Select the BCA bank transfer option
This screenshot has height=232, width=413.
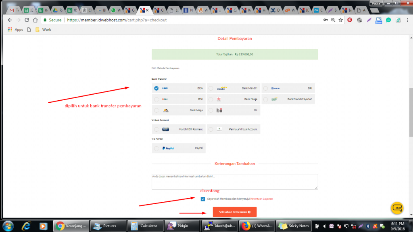click(179, 88)
